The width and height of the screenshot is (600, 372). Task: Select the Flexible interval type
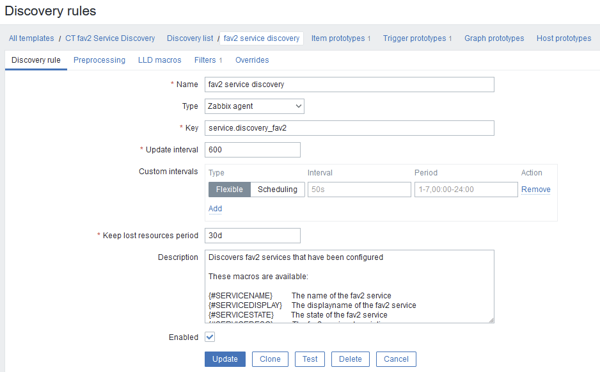229,190
